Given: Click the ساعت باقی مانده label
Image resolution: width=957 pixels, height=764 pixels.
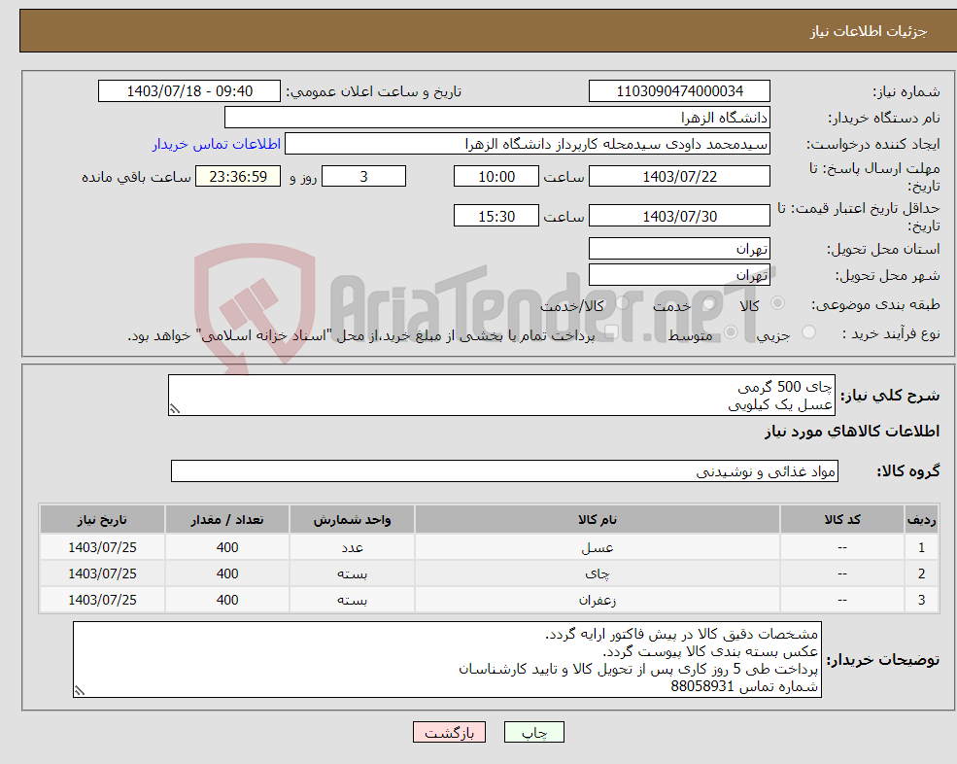Looking at the screenshot, I should (137, 177).
